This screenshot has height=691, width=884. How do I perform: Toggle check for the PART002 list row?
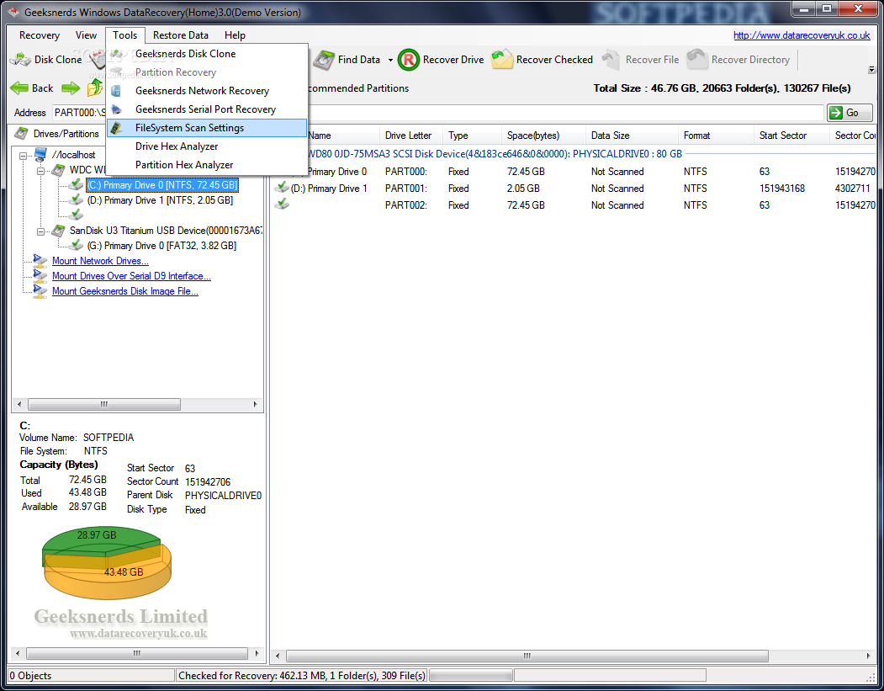[x=281, y=205]
